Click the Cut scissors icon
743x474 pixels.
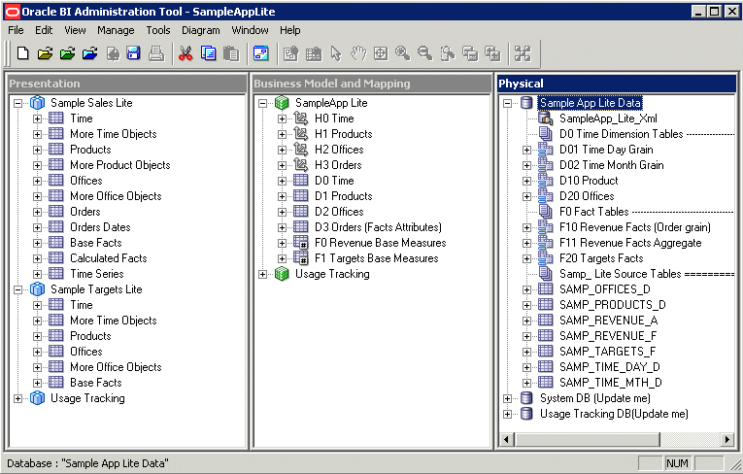[x=186, y=53]
